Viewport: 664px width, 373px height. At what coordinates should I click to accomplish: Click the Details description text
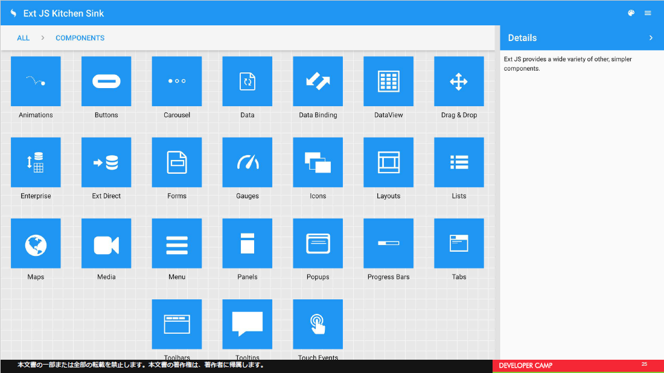(567, 63)
